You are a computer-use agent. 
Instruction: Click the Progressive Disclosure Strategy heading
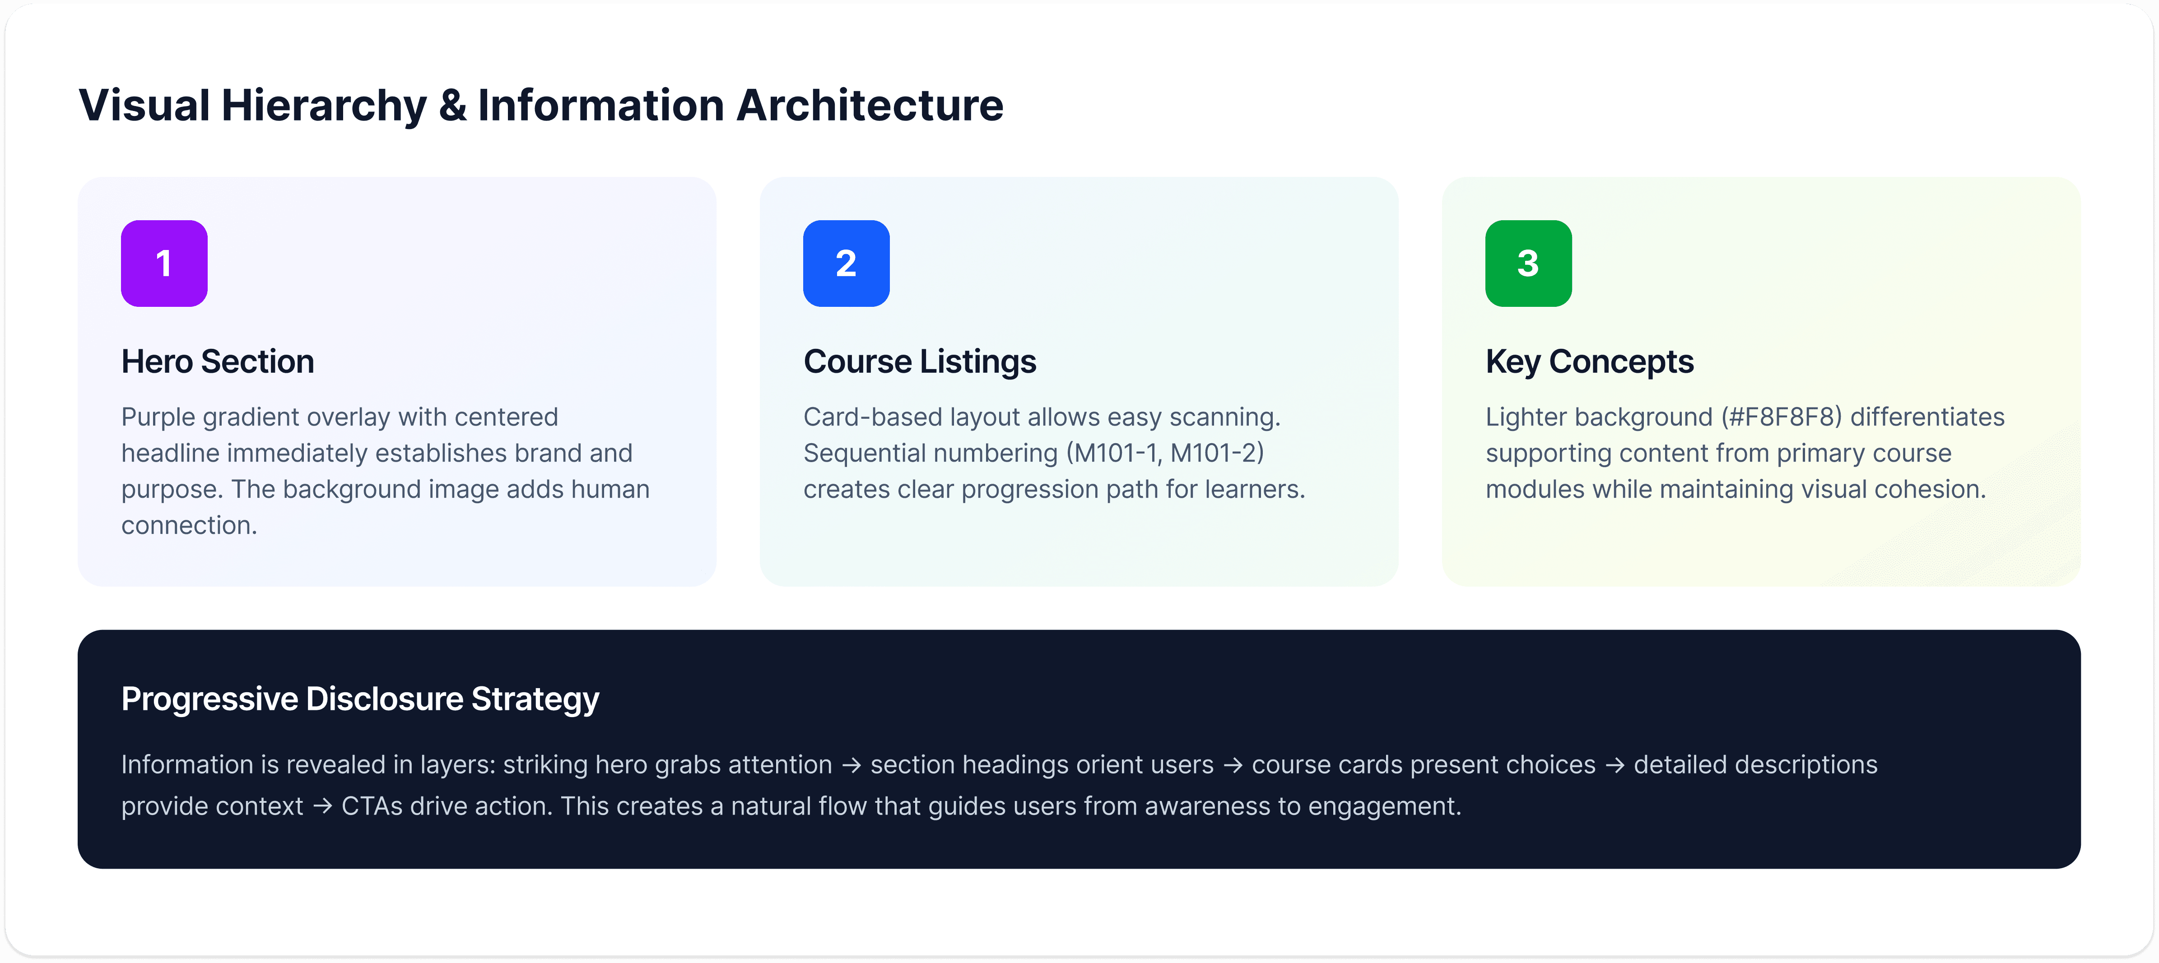(359, 699)
